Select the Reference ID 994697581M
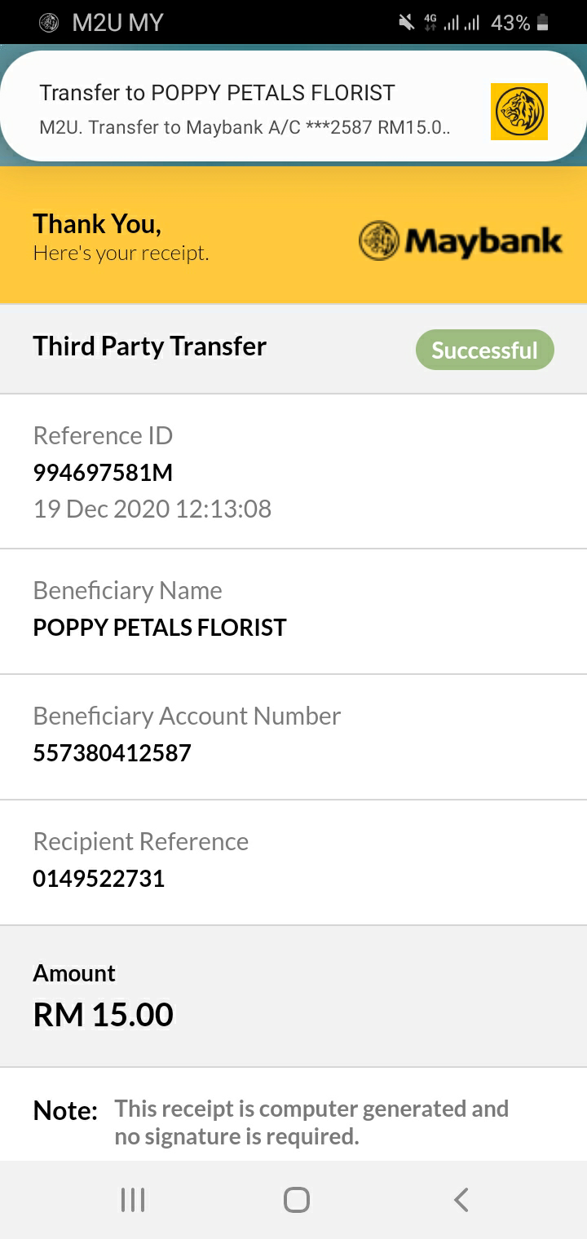This screenshot has height=1239, width=587. [103, 473]
